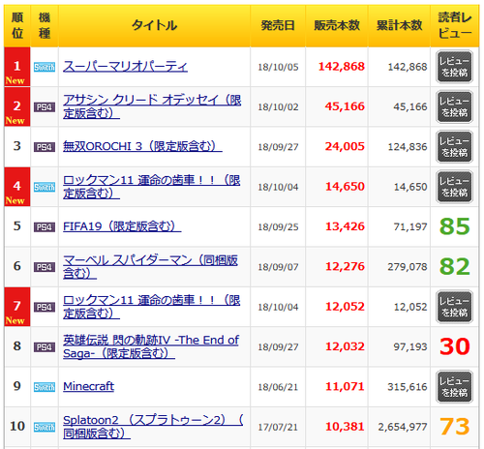Image resolution: width=484 pixels, height=449 pixels.
Task: Click Switch icon in Minecraft row
Action: [45, 387]
